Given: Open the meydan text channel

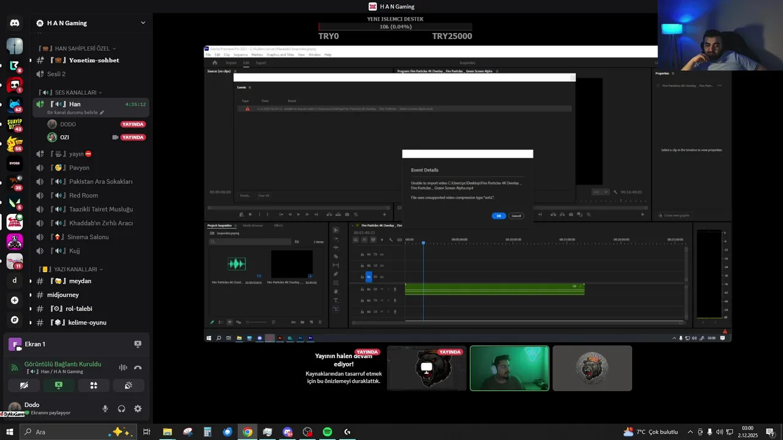Looking at the screenshot, I should [x=91, y=281].
